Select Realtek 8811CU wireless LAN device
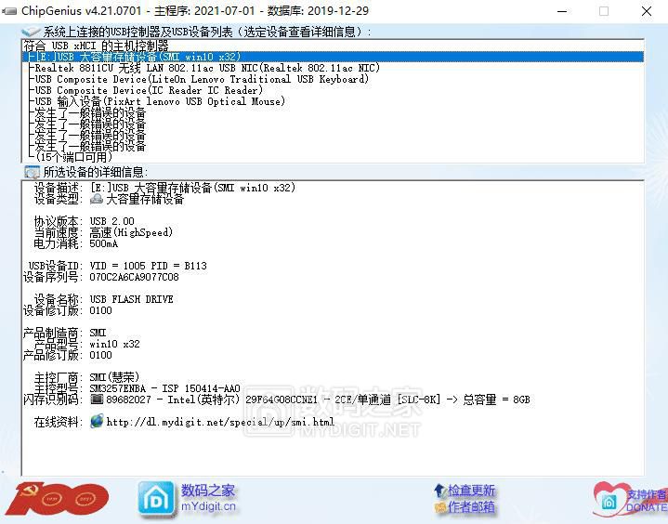668x524 pixels. pos(206,68)
